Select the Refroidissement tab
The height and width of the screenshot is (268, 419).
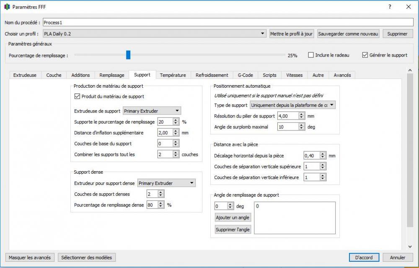click(212, 75)
